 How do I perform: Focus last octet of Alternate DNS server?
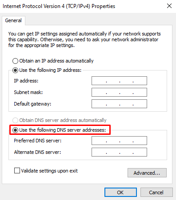[x=140, y=152]
